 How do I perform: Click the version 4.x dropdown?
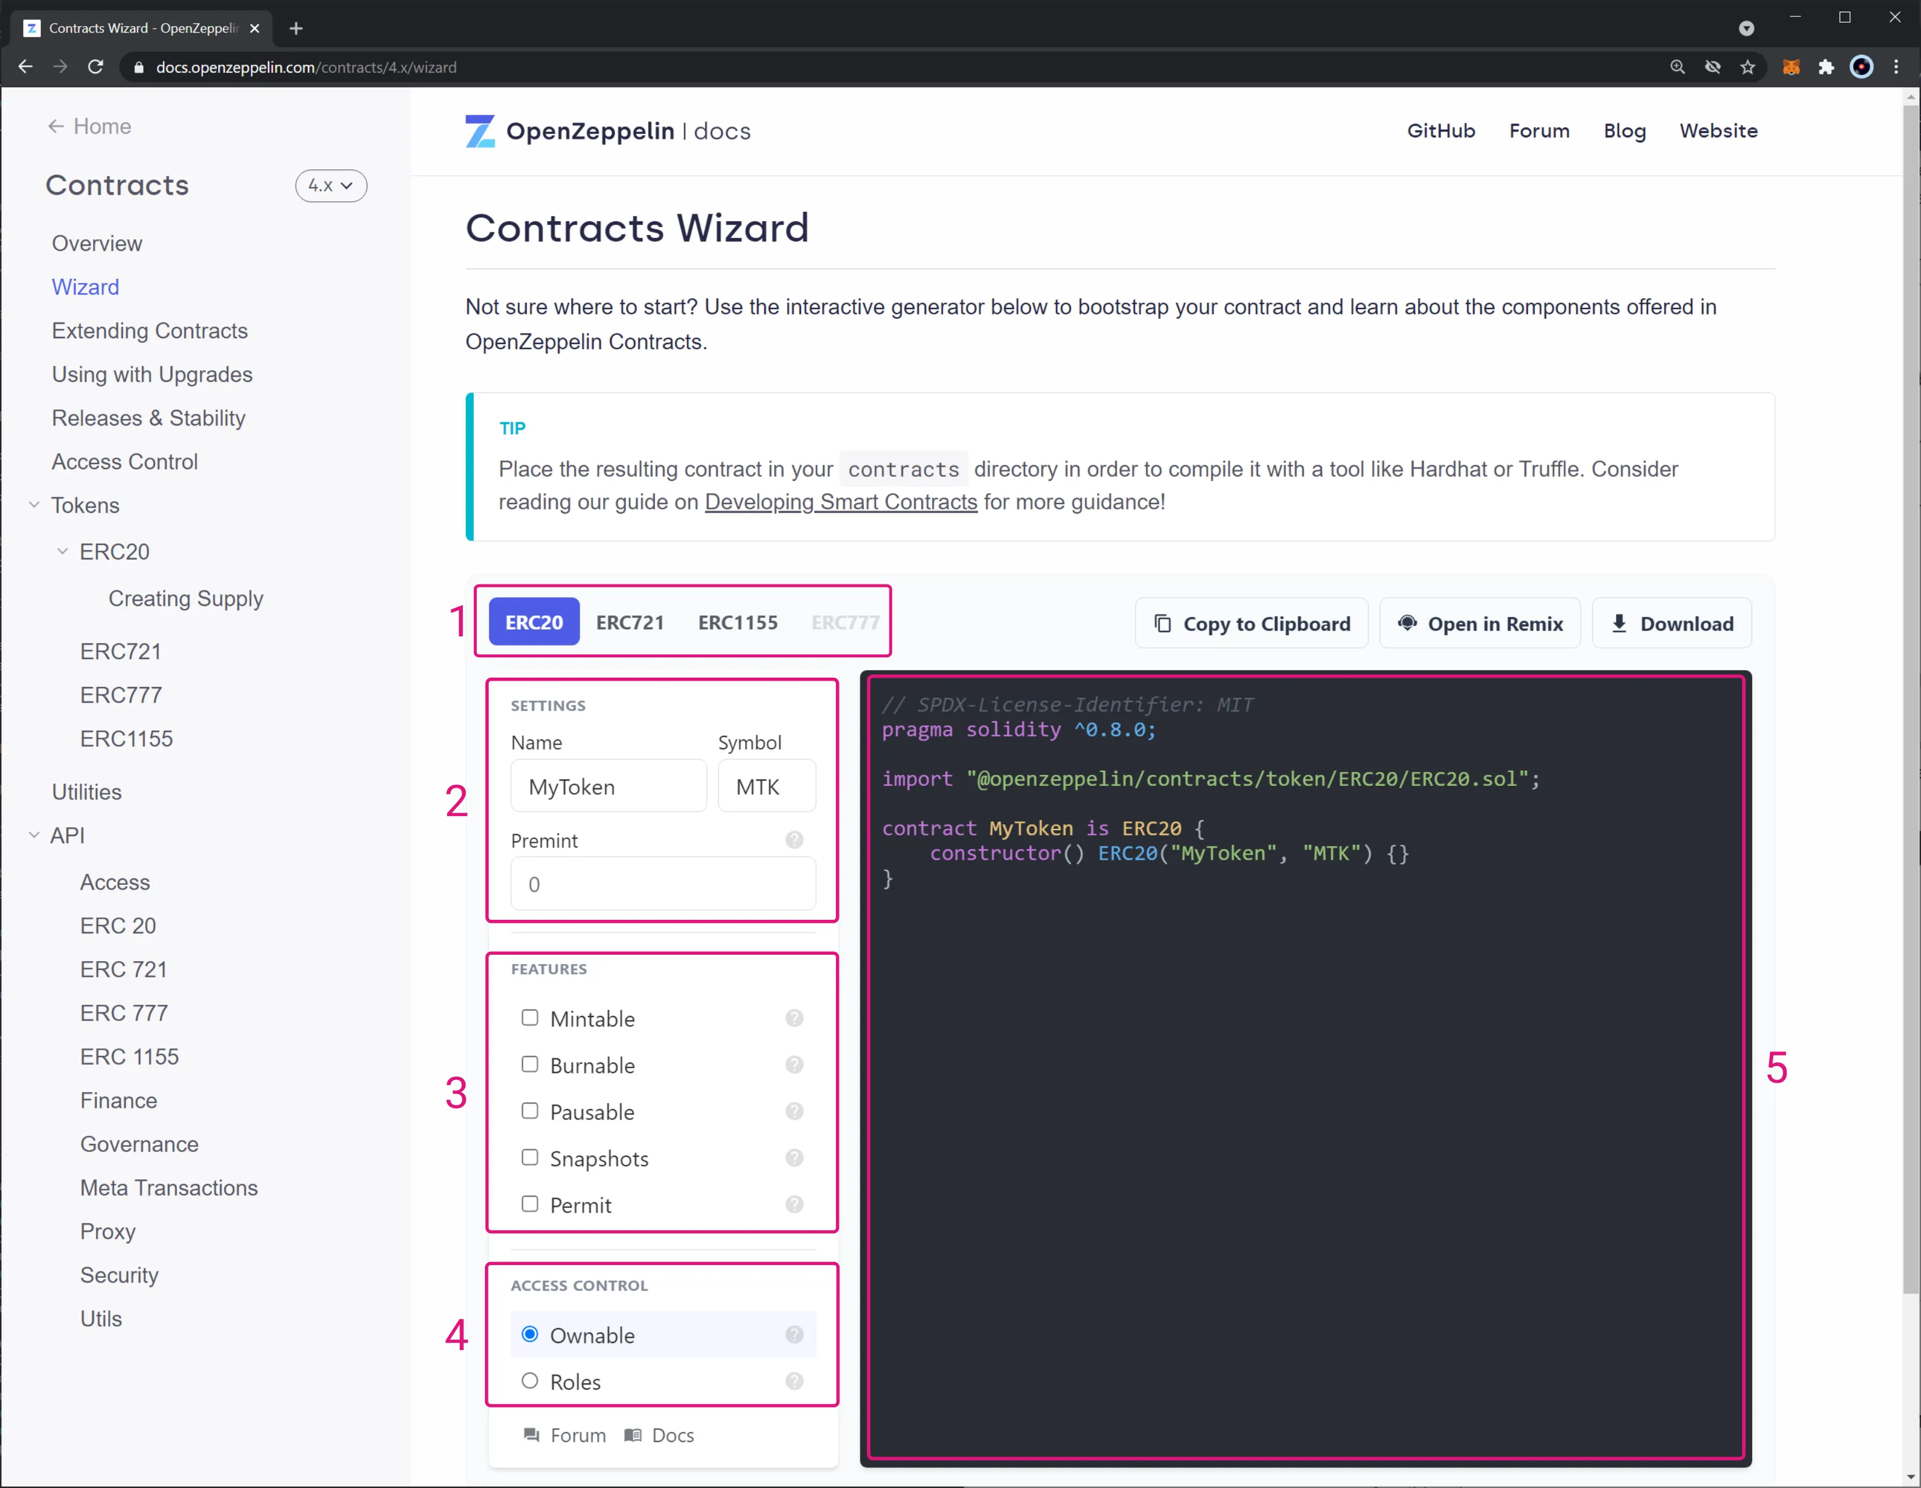pyautogui.click(x=327, y=186)
